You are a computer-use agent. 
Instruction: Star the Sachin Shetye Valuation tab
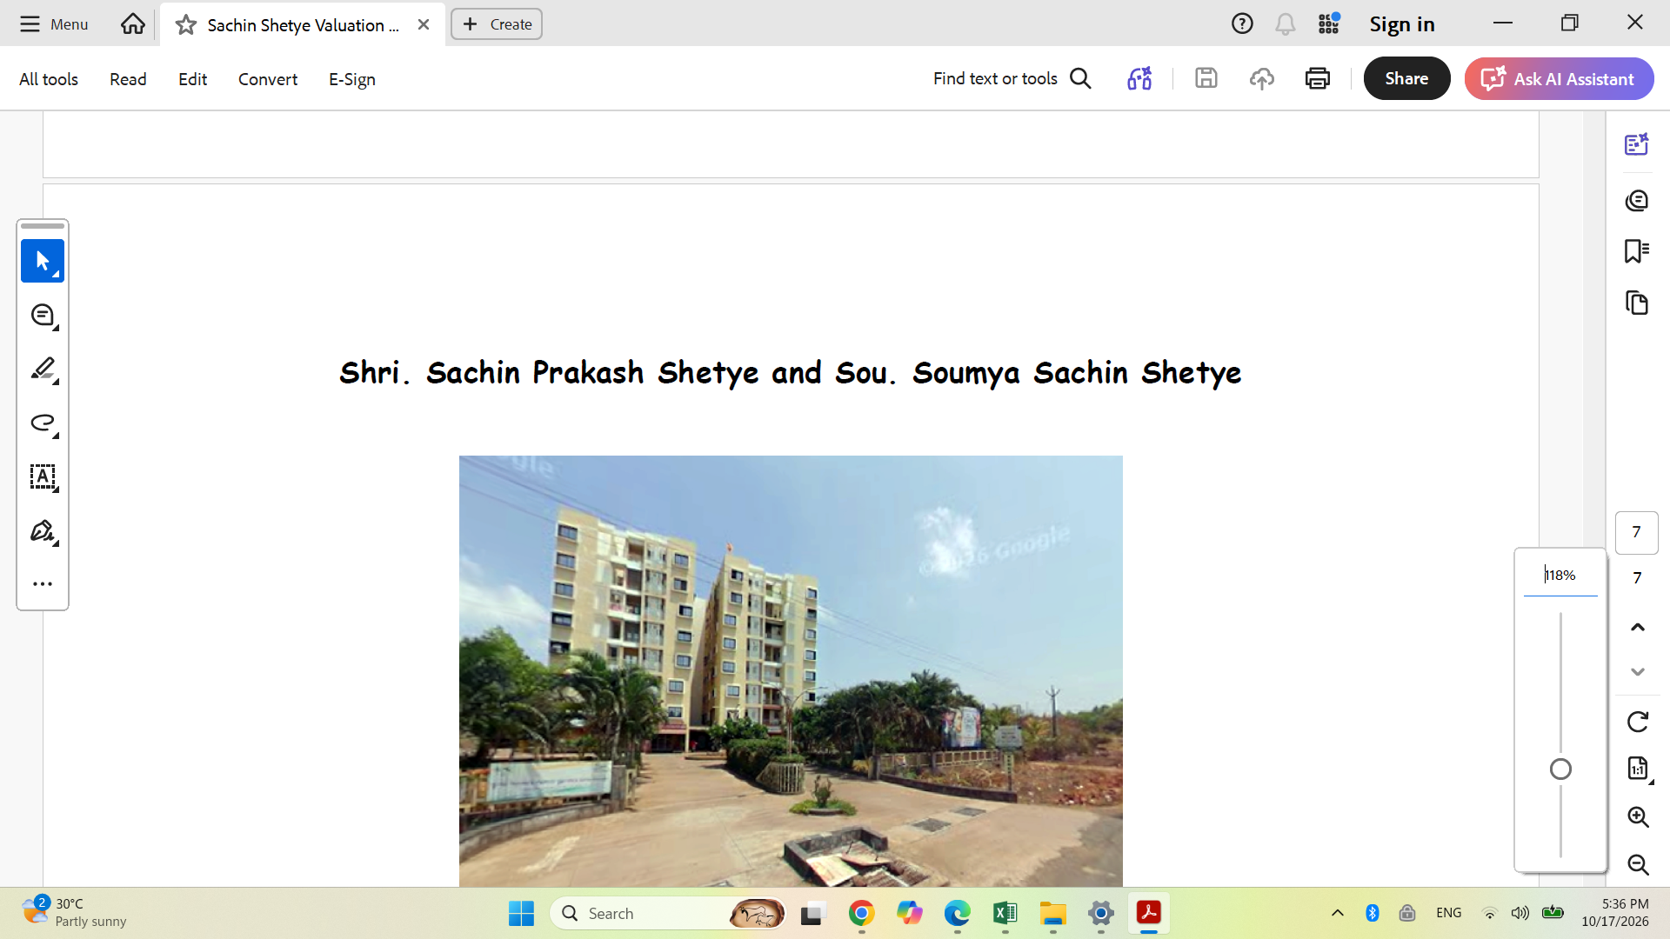pyautogui.click(x=185, y=24)
